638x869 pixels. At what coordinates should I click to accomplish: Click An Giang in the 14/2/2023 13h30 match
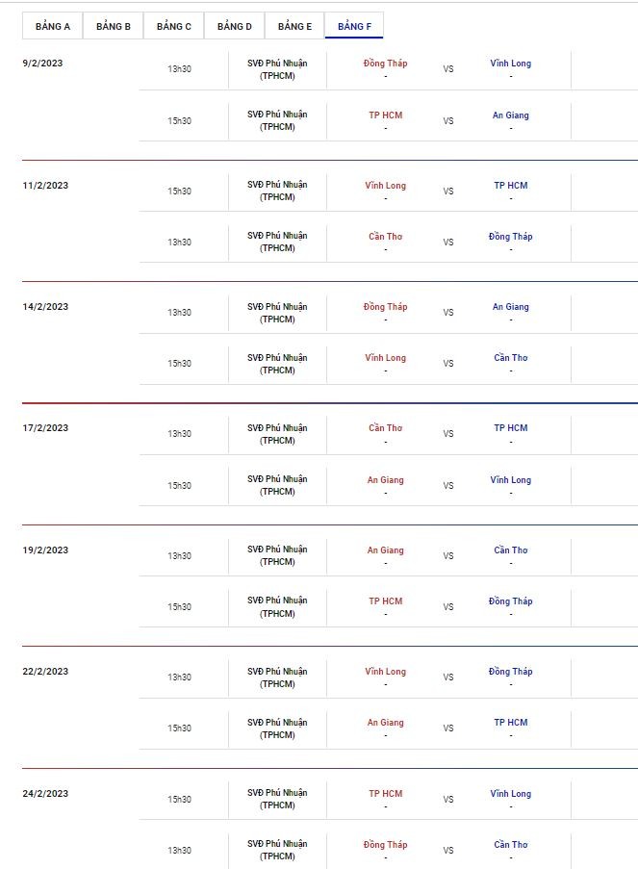tap(510, 307)
